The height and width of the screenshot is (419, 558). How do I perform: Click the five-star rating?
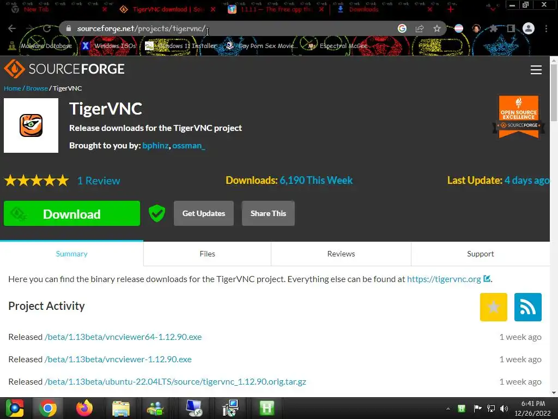pyautogui.click(x=37, y=181)
